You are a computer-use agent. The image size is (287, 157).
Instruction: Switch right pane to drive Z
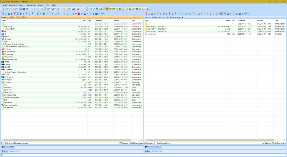pos(235,14)
